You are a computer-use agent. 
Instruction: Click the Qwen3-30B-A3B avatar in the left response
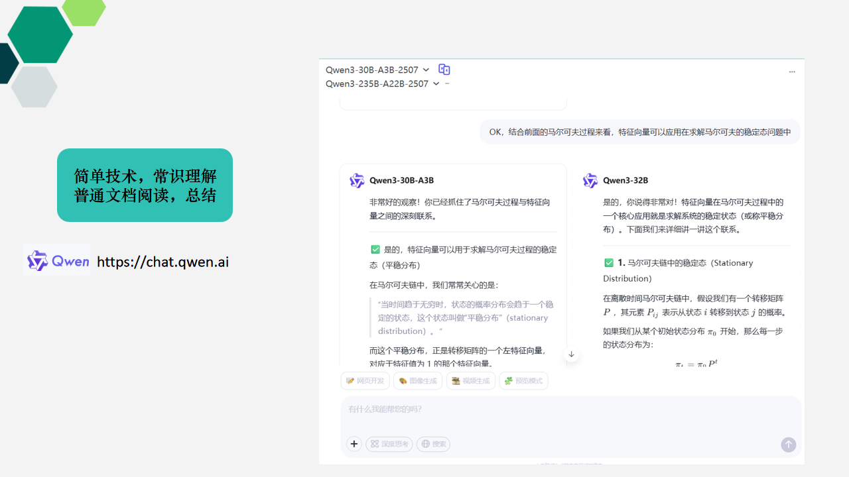356,180
